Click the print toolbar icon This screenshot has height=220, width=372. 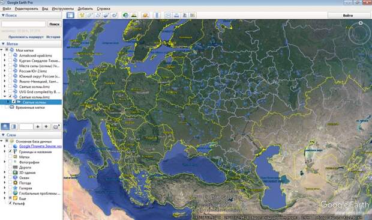coord(176,16)
